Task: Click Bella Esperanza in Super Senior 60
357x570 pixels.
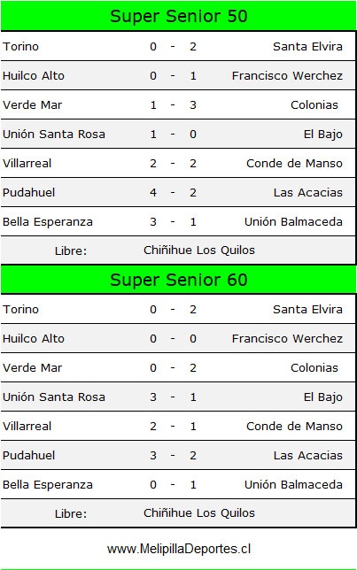Action: point(48,484)
